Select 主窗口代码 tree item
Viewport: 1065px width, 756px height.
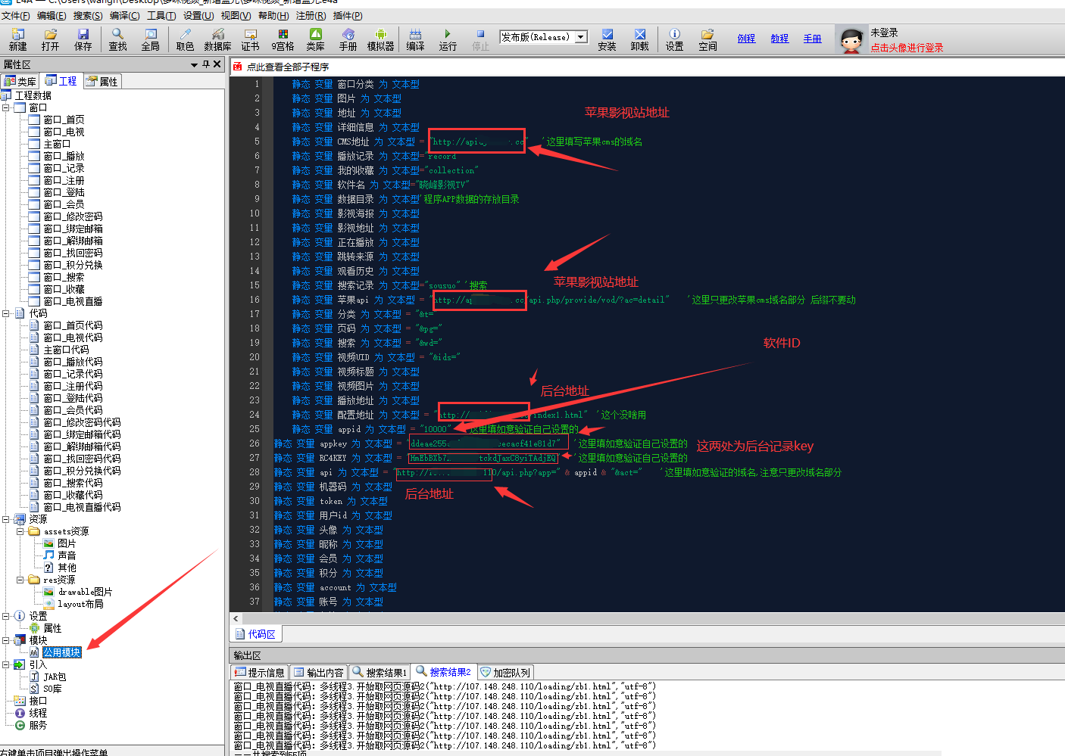coord(66,350)
